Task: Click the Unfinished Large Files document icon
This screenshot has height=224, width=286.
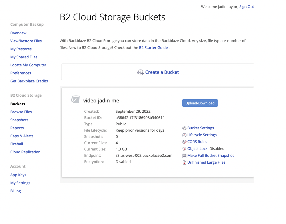Action: (x=184, y=162)
